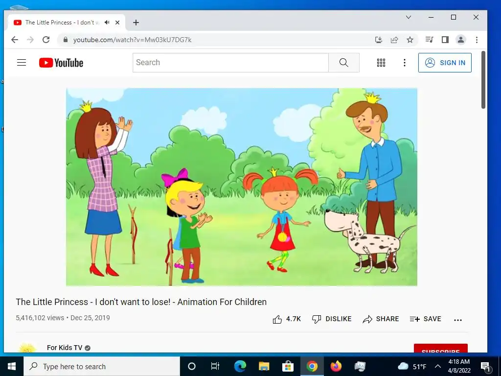Open Chrome three-dot menu

[x=477, y=40]
